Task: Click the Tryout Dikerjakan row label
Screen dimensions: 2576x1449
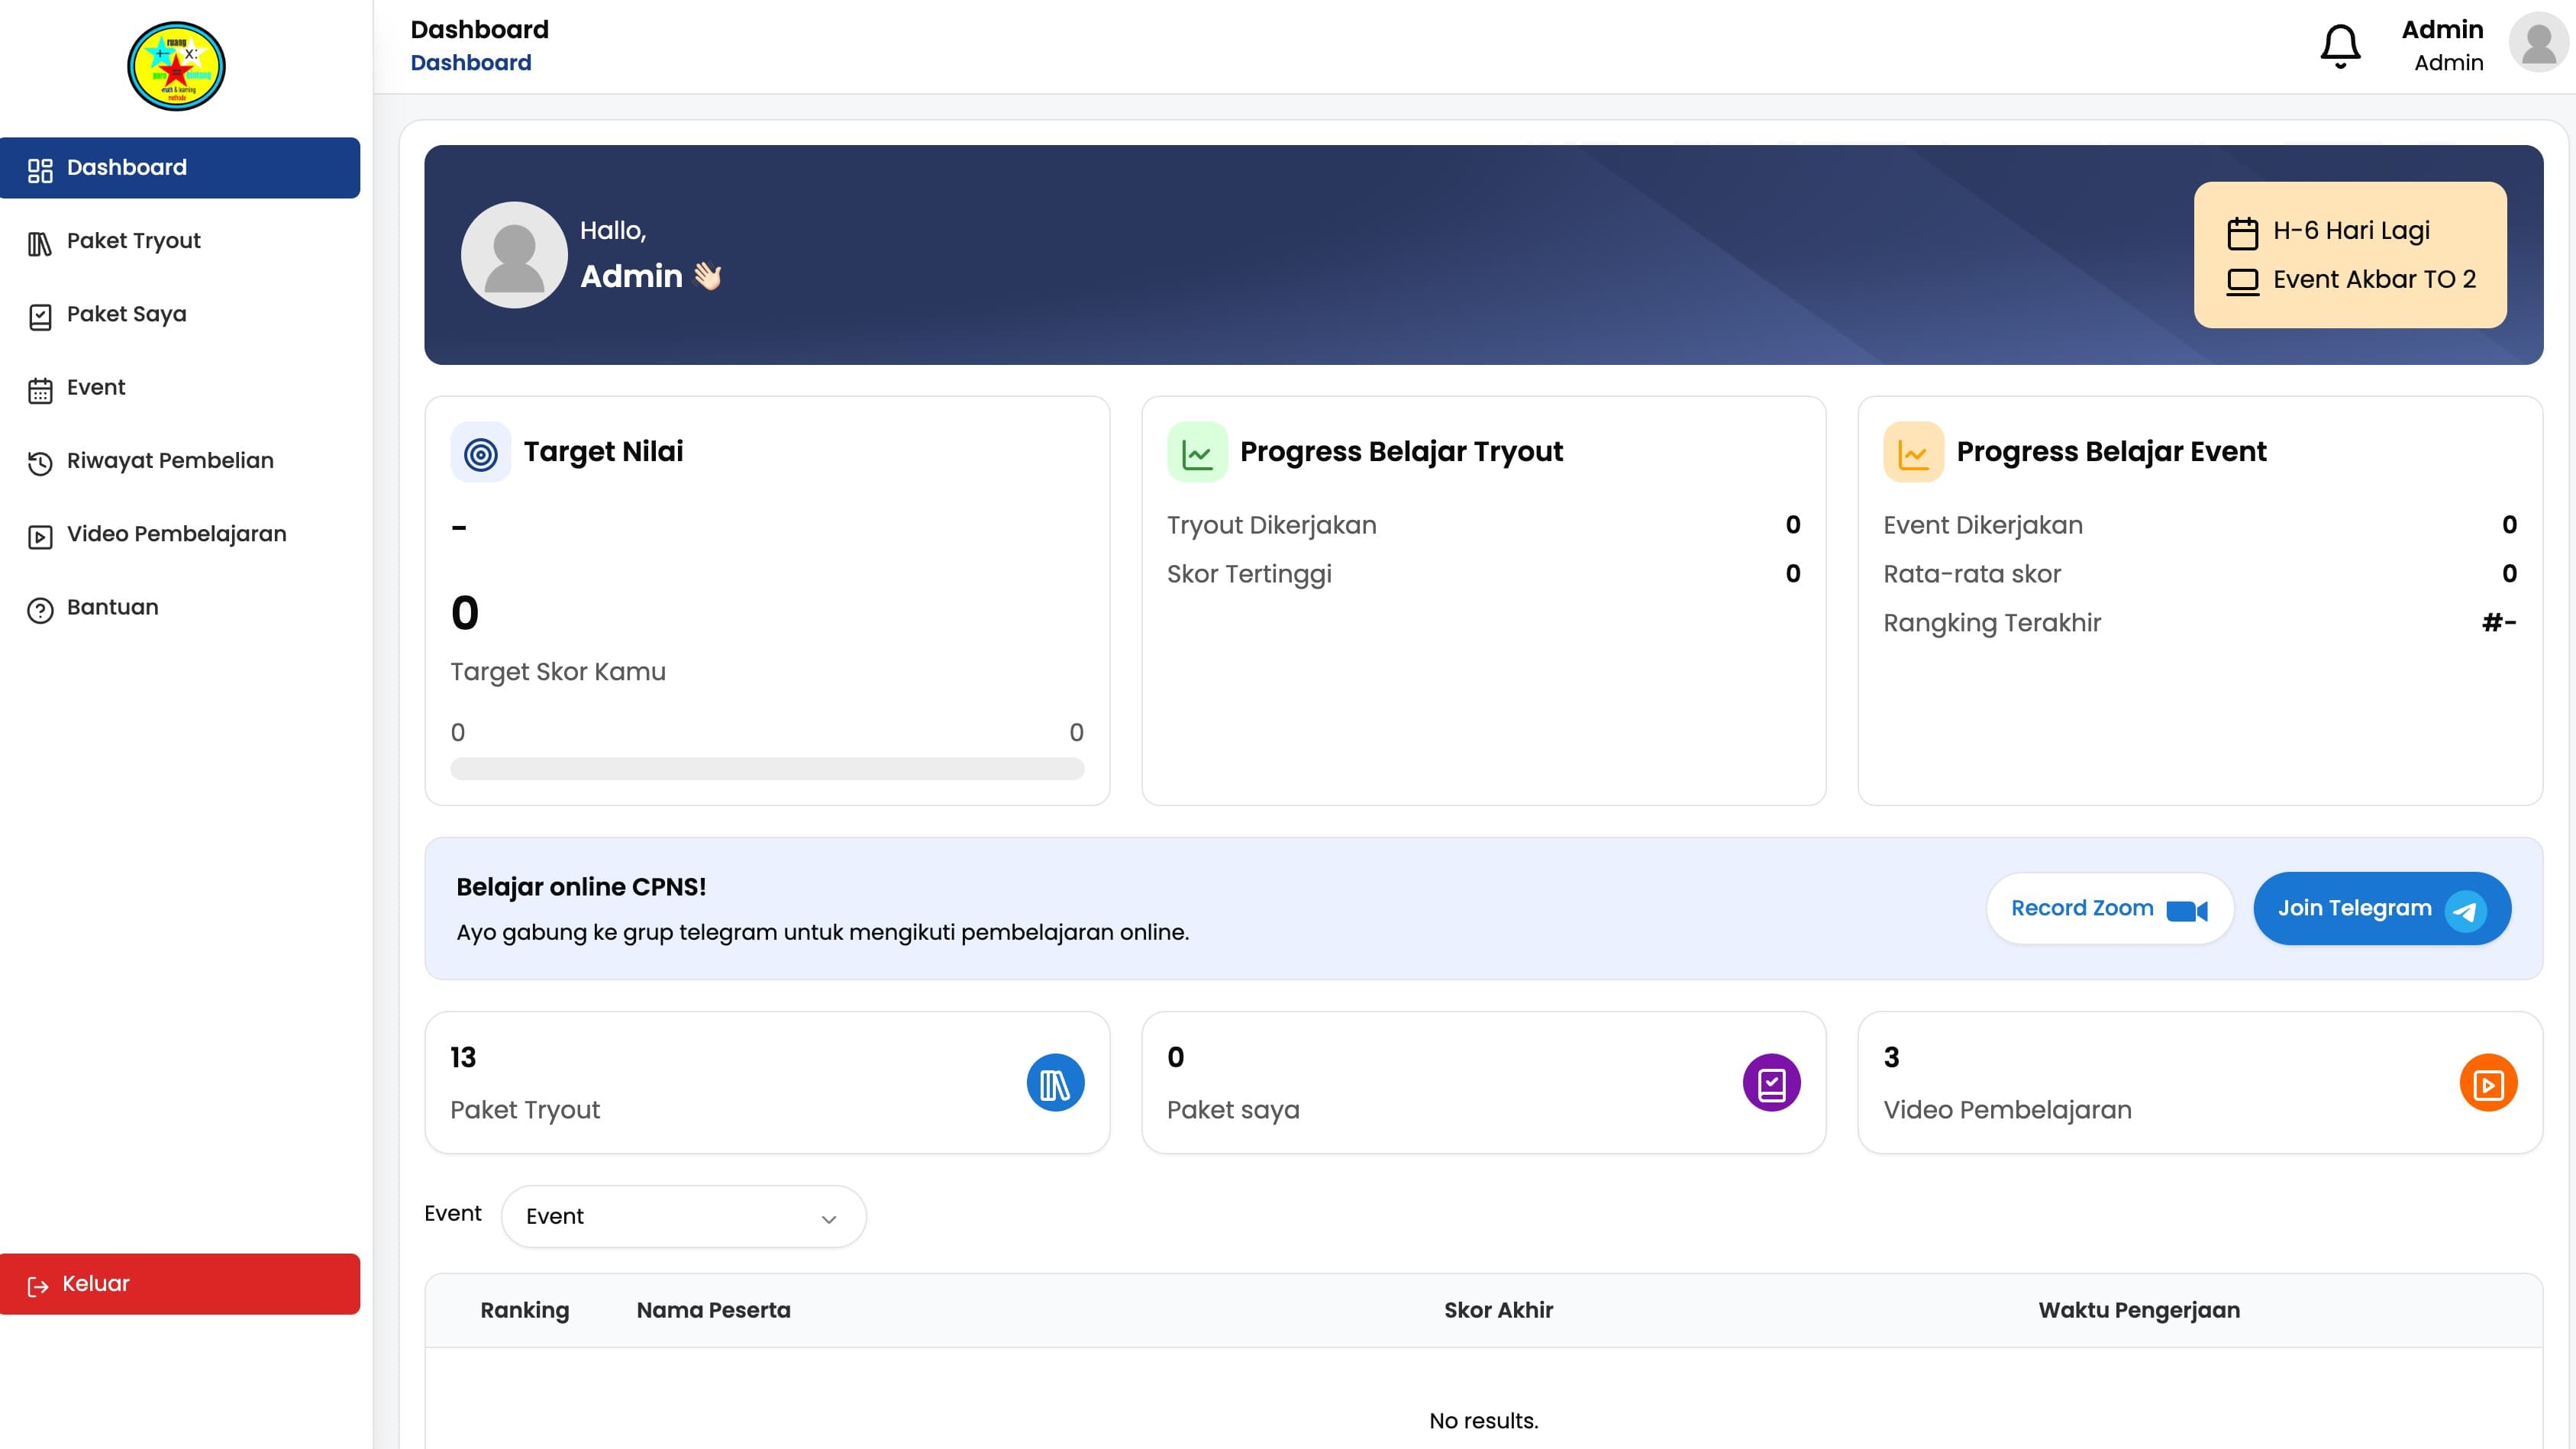Action: coord(1271,526)
